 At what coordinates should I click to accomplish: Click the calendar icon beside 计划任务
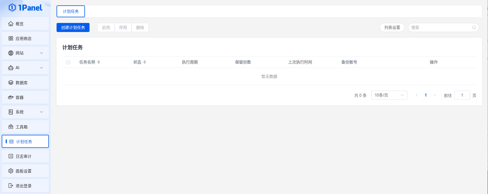[11, 141]
